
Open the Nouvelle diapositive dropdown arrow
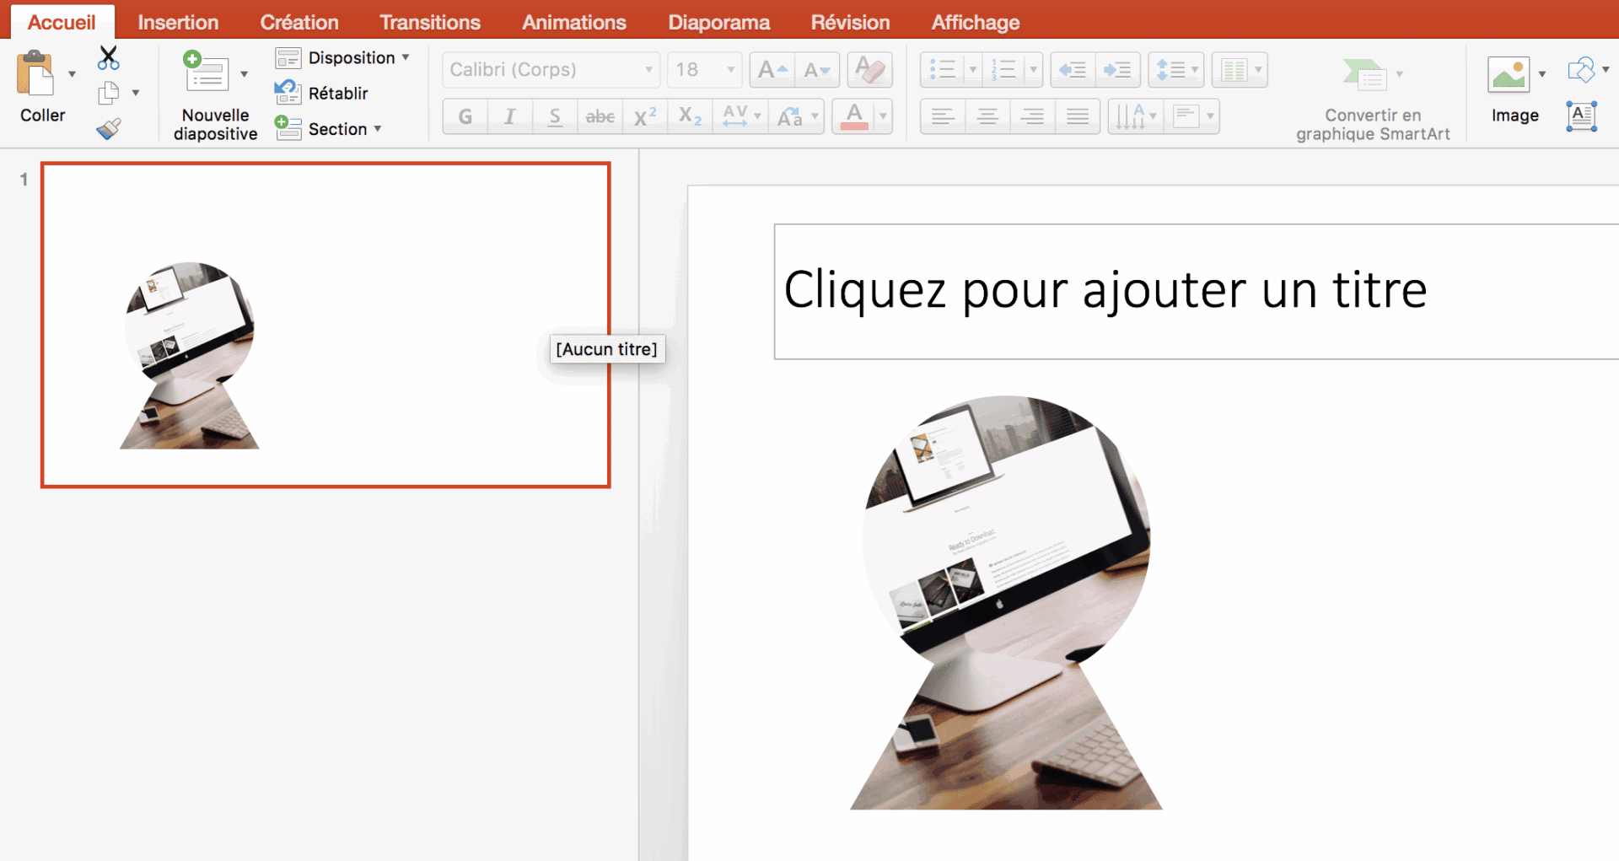(244, 74)
